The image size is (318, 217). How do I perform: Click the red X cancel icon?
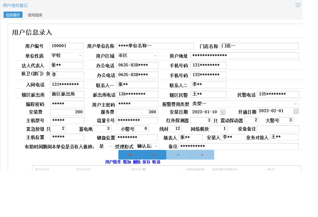tap(202, 155)
